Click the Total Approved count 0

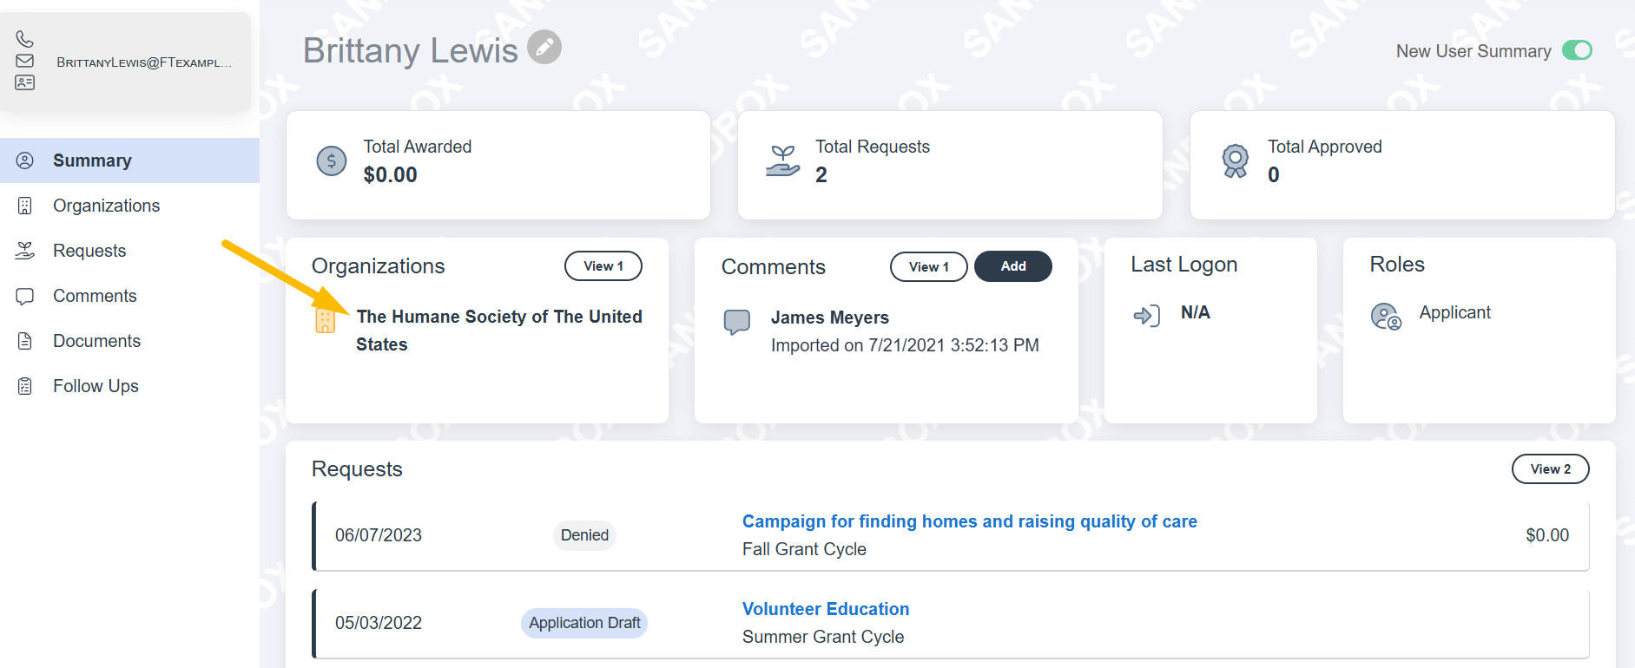[x=1274, y=174]
